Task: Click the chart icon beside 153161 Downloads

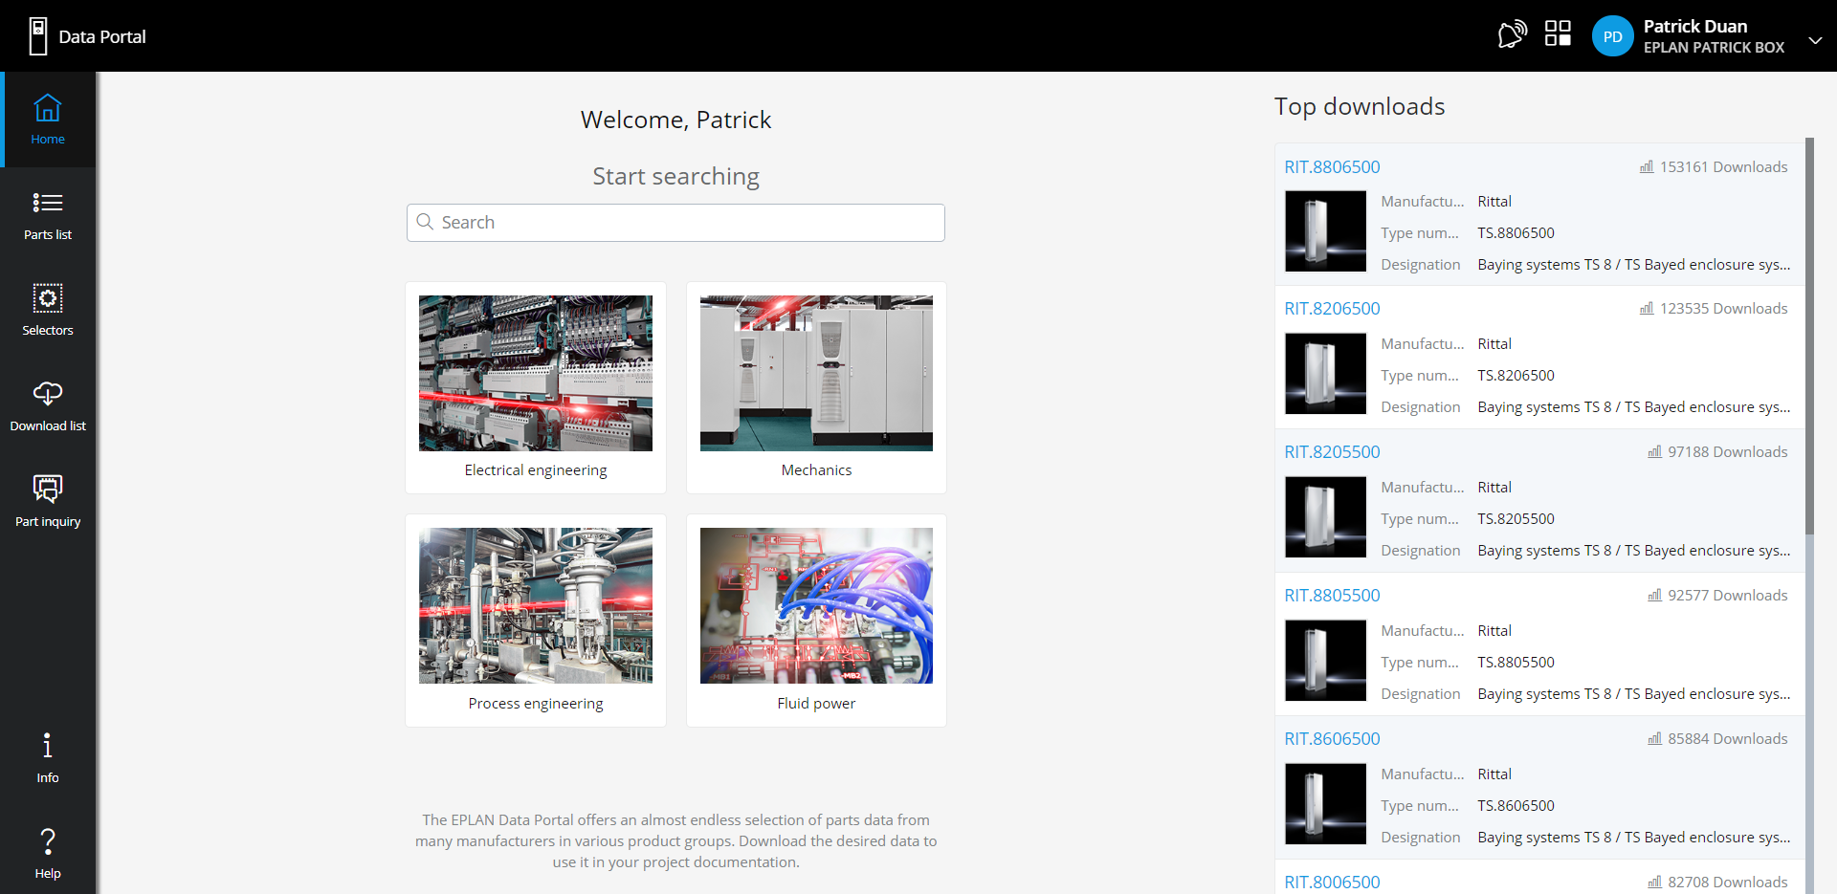Action: [1647, 166]
